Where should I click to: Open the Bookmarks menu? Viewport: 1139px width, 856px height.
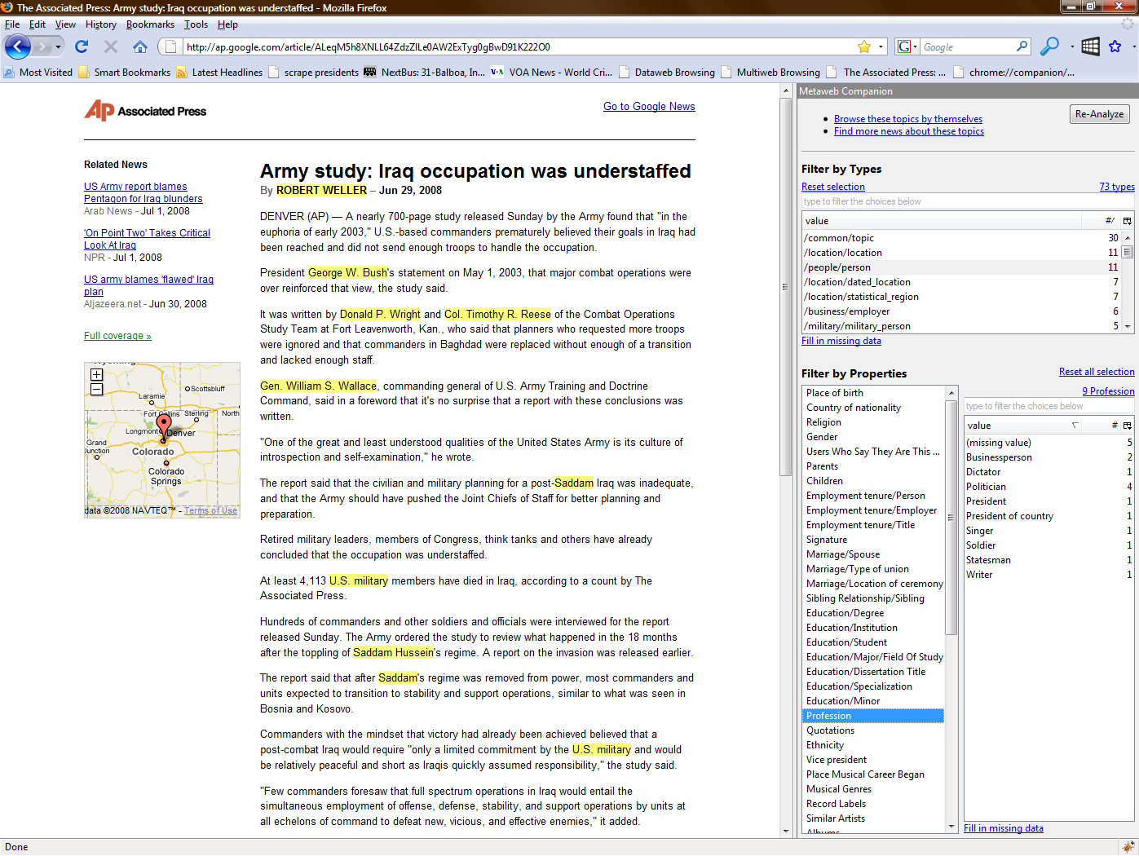coord(150,24)
